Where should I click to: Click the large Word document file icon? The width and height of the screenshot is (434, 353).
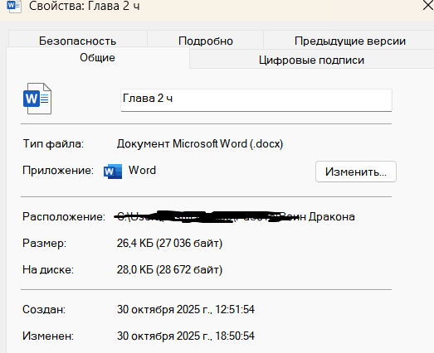[x=37, y=99]
